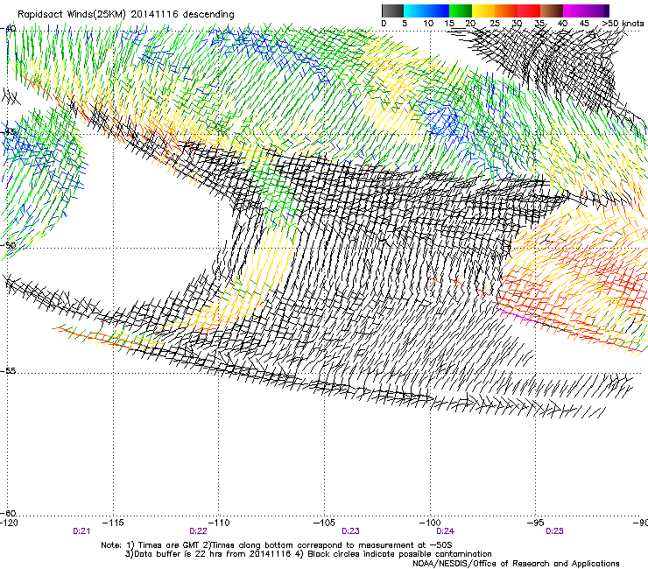Click the -115 longitude label
648x569 pixels.
point(113,523)
